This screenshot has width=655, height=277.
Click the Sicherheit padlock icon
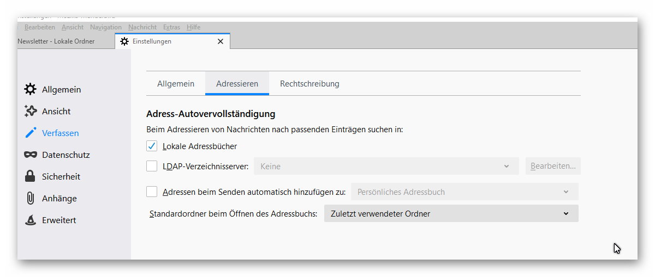(x=31, y=176)
